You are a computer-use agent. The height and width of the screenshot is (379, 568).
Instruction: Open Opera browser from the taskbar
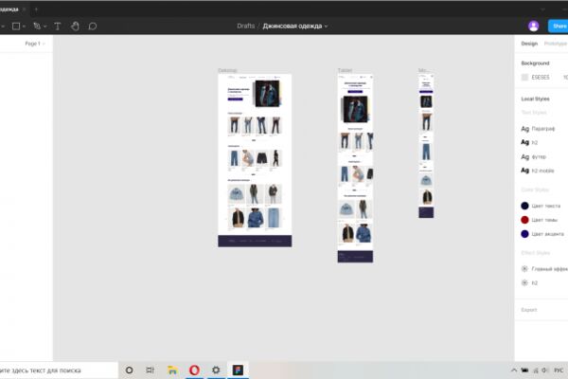click(194, 370)
